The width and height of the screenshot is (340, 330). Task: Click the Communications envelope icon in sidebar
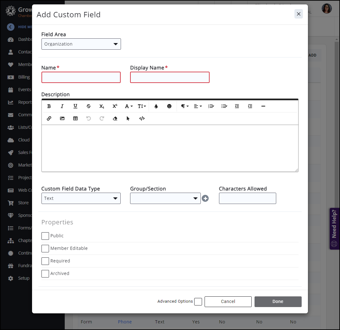(11, 115)
